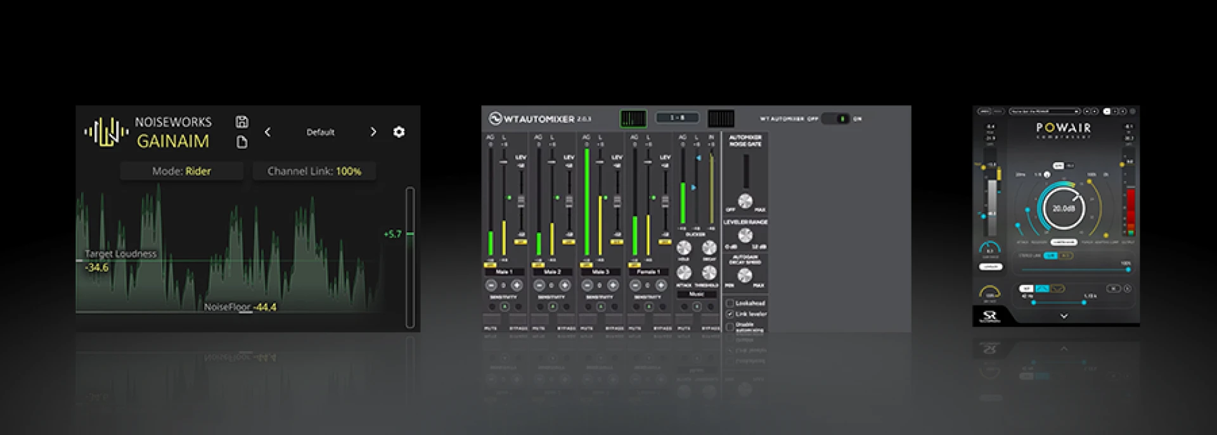Advance to next preset with the right arrow
The height and width of the screenshot is (435, 1217).
point(373,132)
